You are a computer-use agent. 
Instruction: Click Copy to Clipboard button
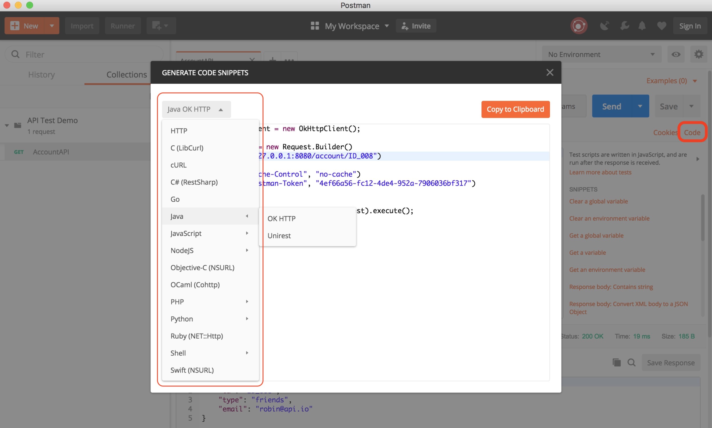pyautogui.click(x=515, y=109)
